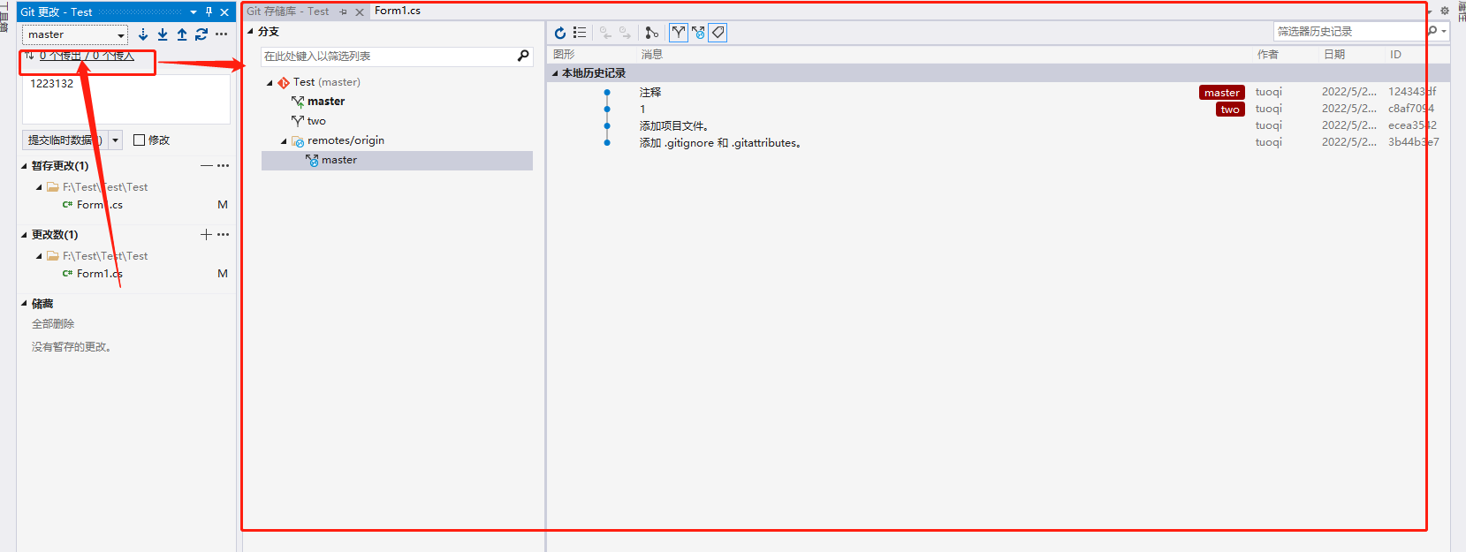Click the 作者 column header

pyautogui.click(x=1268, y=55)
